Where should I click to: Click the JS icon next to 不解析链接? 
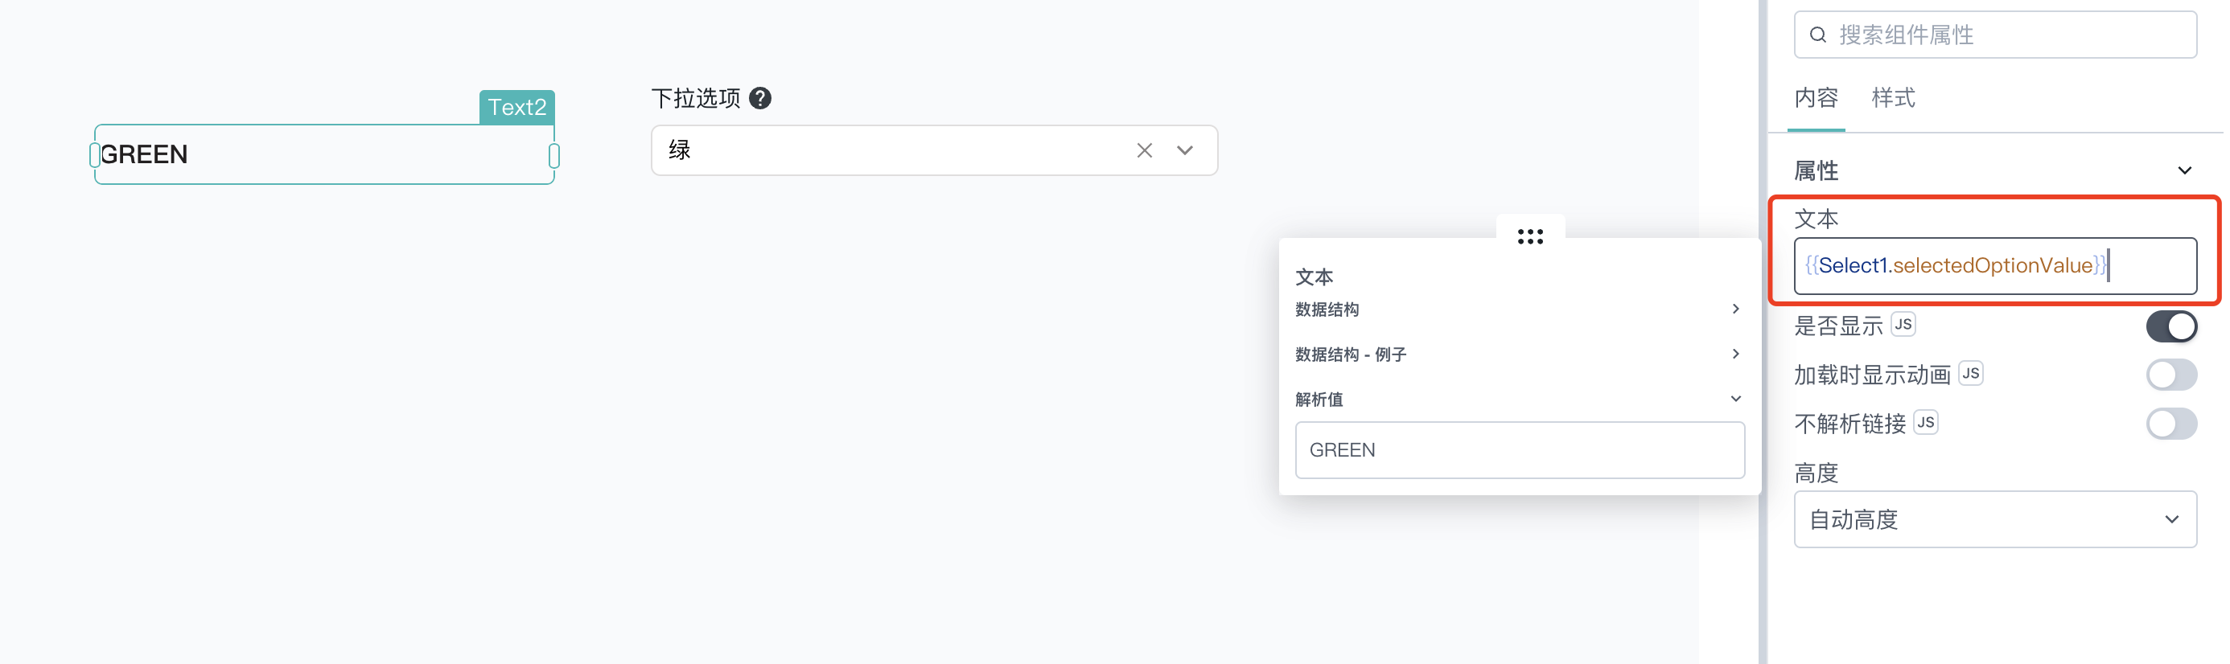[1925, 422]
